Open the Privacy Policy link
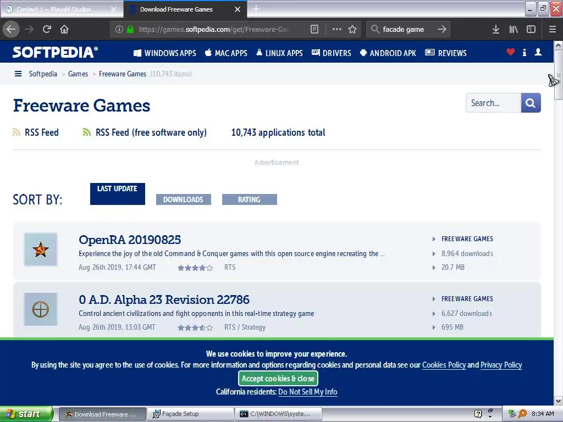This screenshot has width=563, height=422. pos(501,365)
